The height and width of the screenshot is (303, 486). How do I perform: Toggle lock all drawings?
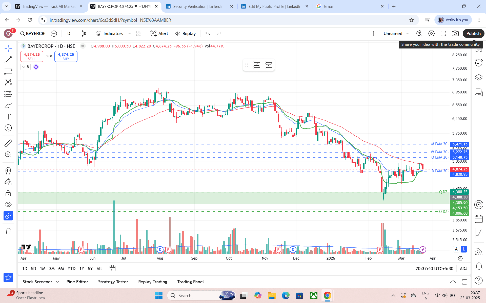tap(8, 193)
